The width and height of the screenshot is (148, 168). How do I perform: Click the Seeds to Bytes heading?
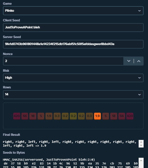14,152
